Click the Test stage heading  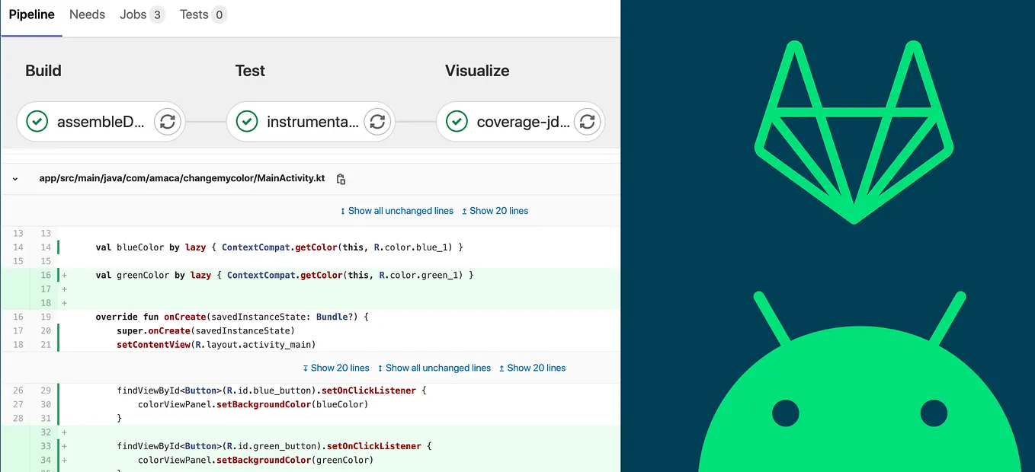tap(250, 71)
